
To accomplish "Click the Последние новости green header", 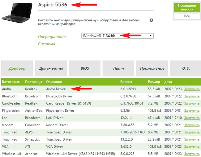I will click(x=187, y=7).
